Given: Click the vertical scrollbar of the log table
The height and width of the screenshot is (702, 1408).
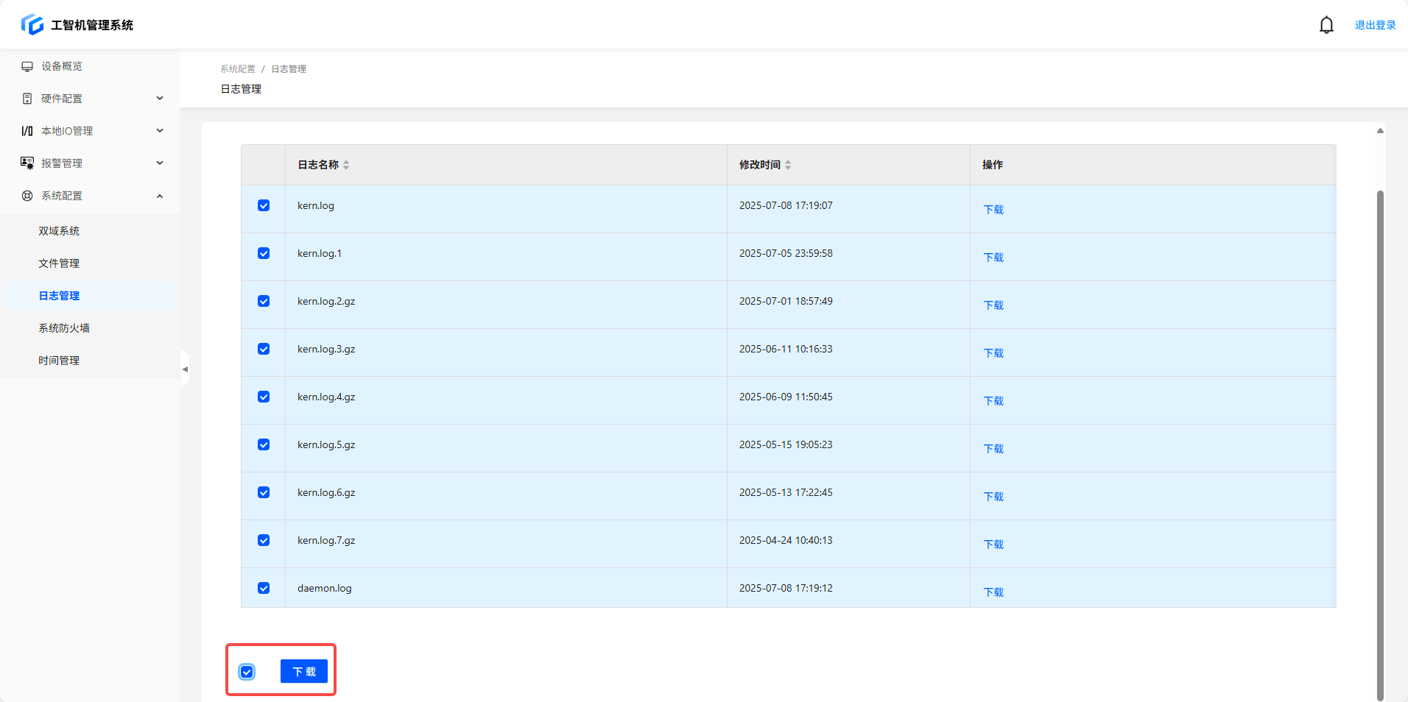Looking at the screenshot, I should tap(1380, 442).
